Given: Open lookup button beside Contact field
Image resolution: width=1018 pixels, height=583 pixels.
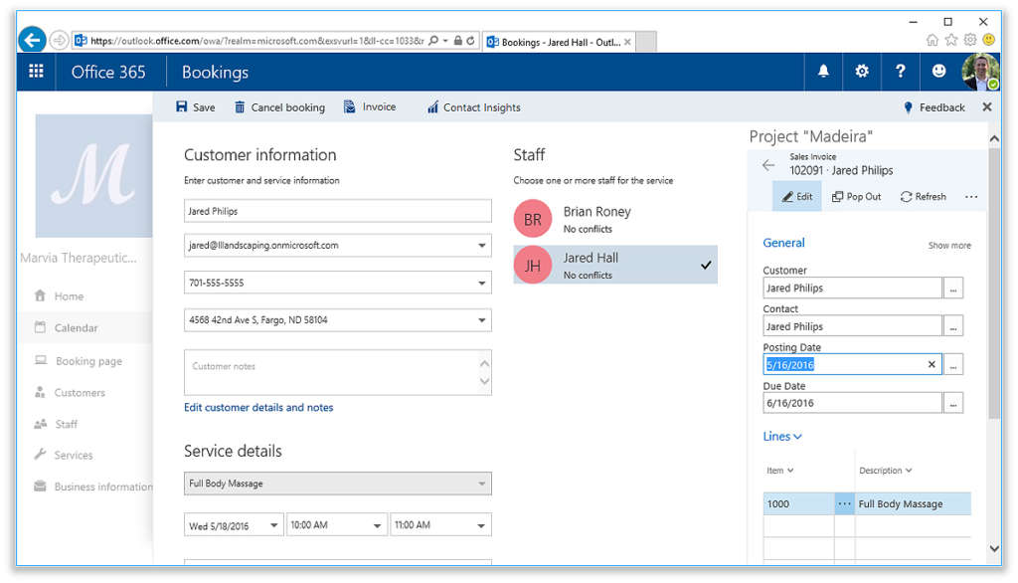Looking at the screenshot, I should (x=953, y=326).
